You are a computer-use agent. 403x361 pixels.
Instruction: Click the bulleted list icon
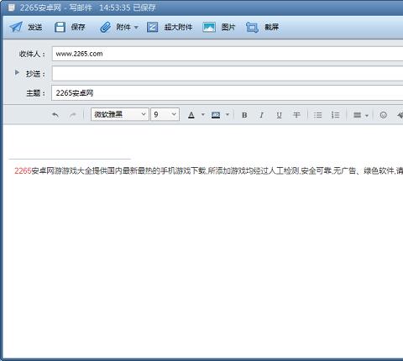pos(317,115)
